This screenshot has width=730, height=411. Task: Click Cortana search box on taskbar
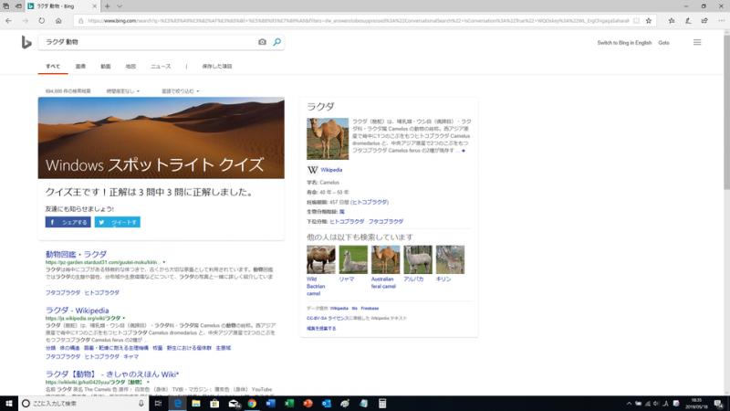pyautogui.click(x=83, y=404)
